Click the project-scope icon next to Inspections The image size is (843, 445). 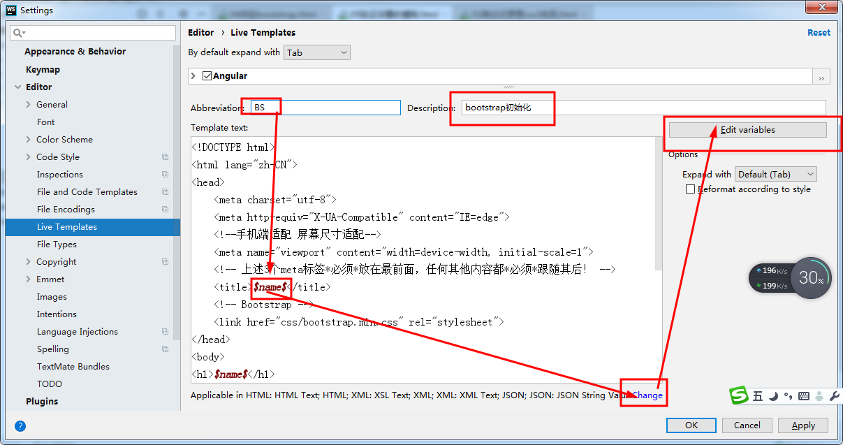pos(166,175)
